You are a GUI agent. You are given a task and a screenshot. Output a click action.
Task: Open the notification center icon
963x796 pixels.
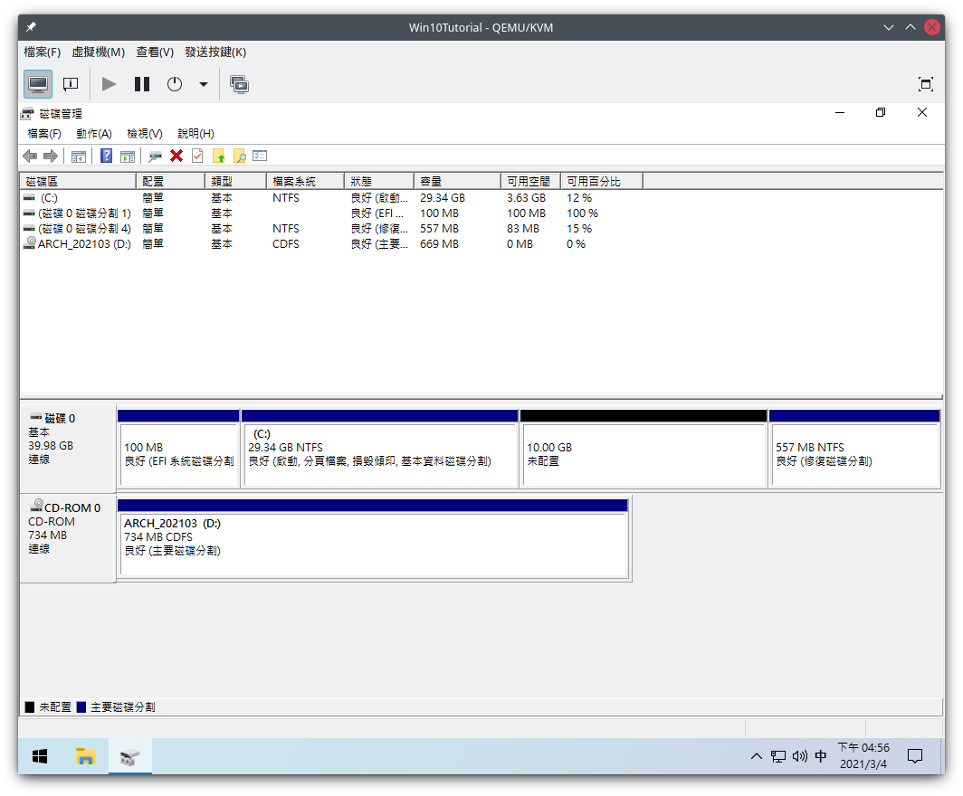(x=915, y=756)
